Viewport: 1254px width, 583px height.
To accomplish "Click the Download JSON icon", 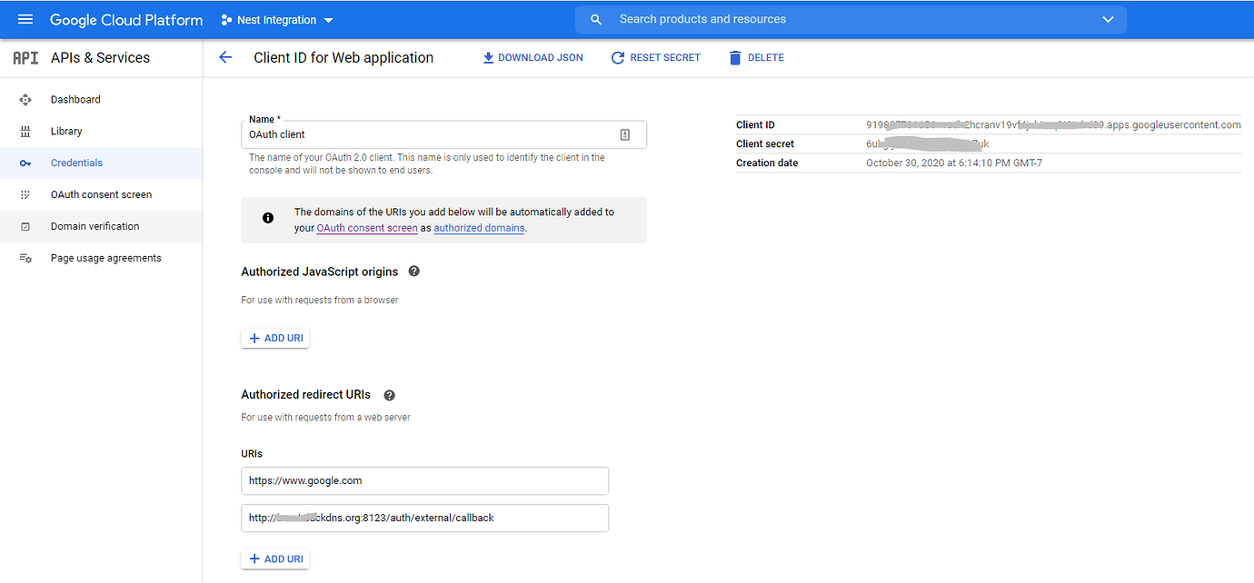I will pos(490,56).
